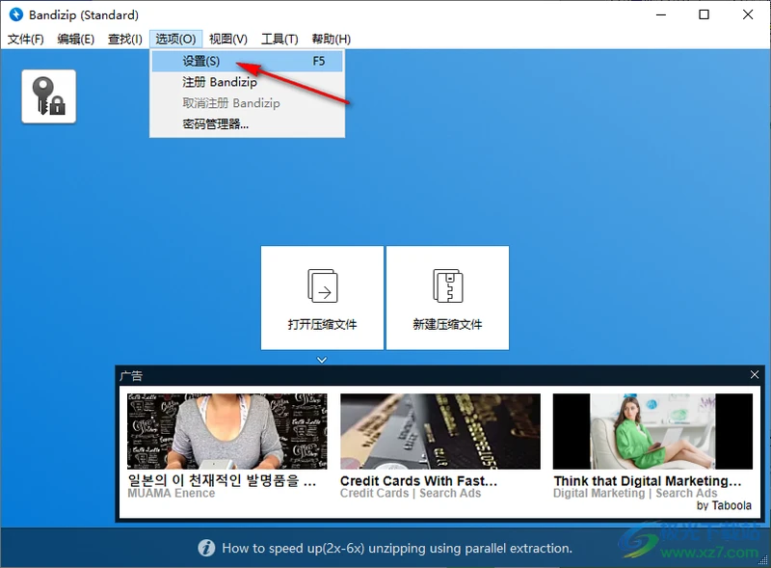771x568 pixels.
Task: Open 密码管理器... from the menu
Action: pyautogui.click(x=247, y=124)
